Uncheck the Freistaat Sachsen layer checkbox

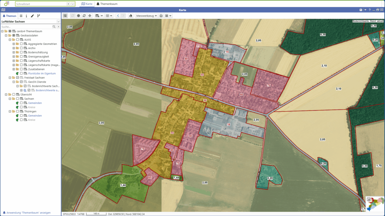click(17, 77)
